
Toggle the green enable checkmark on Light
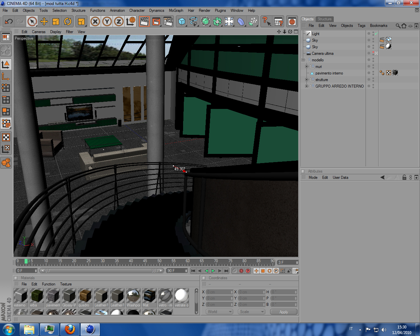tap(376, 33)
